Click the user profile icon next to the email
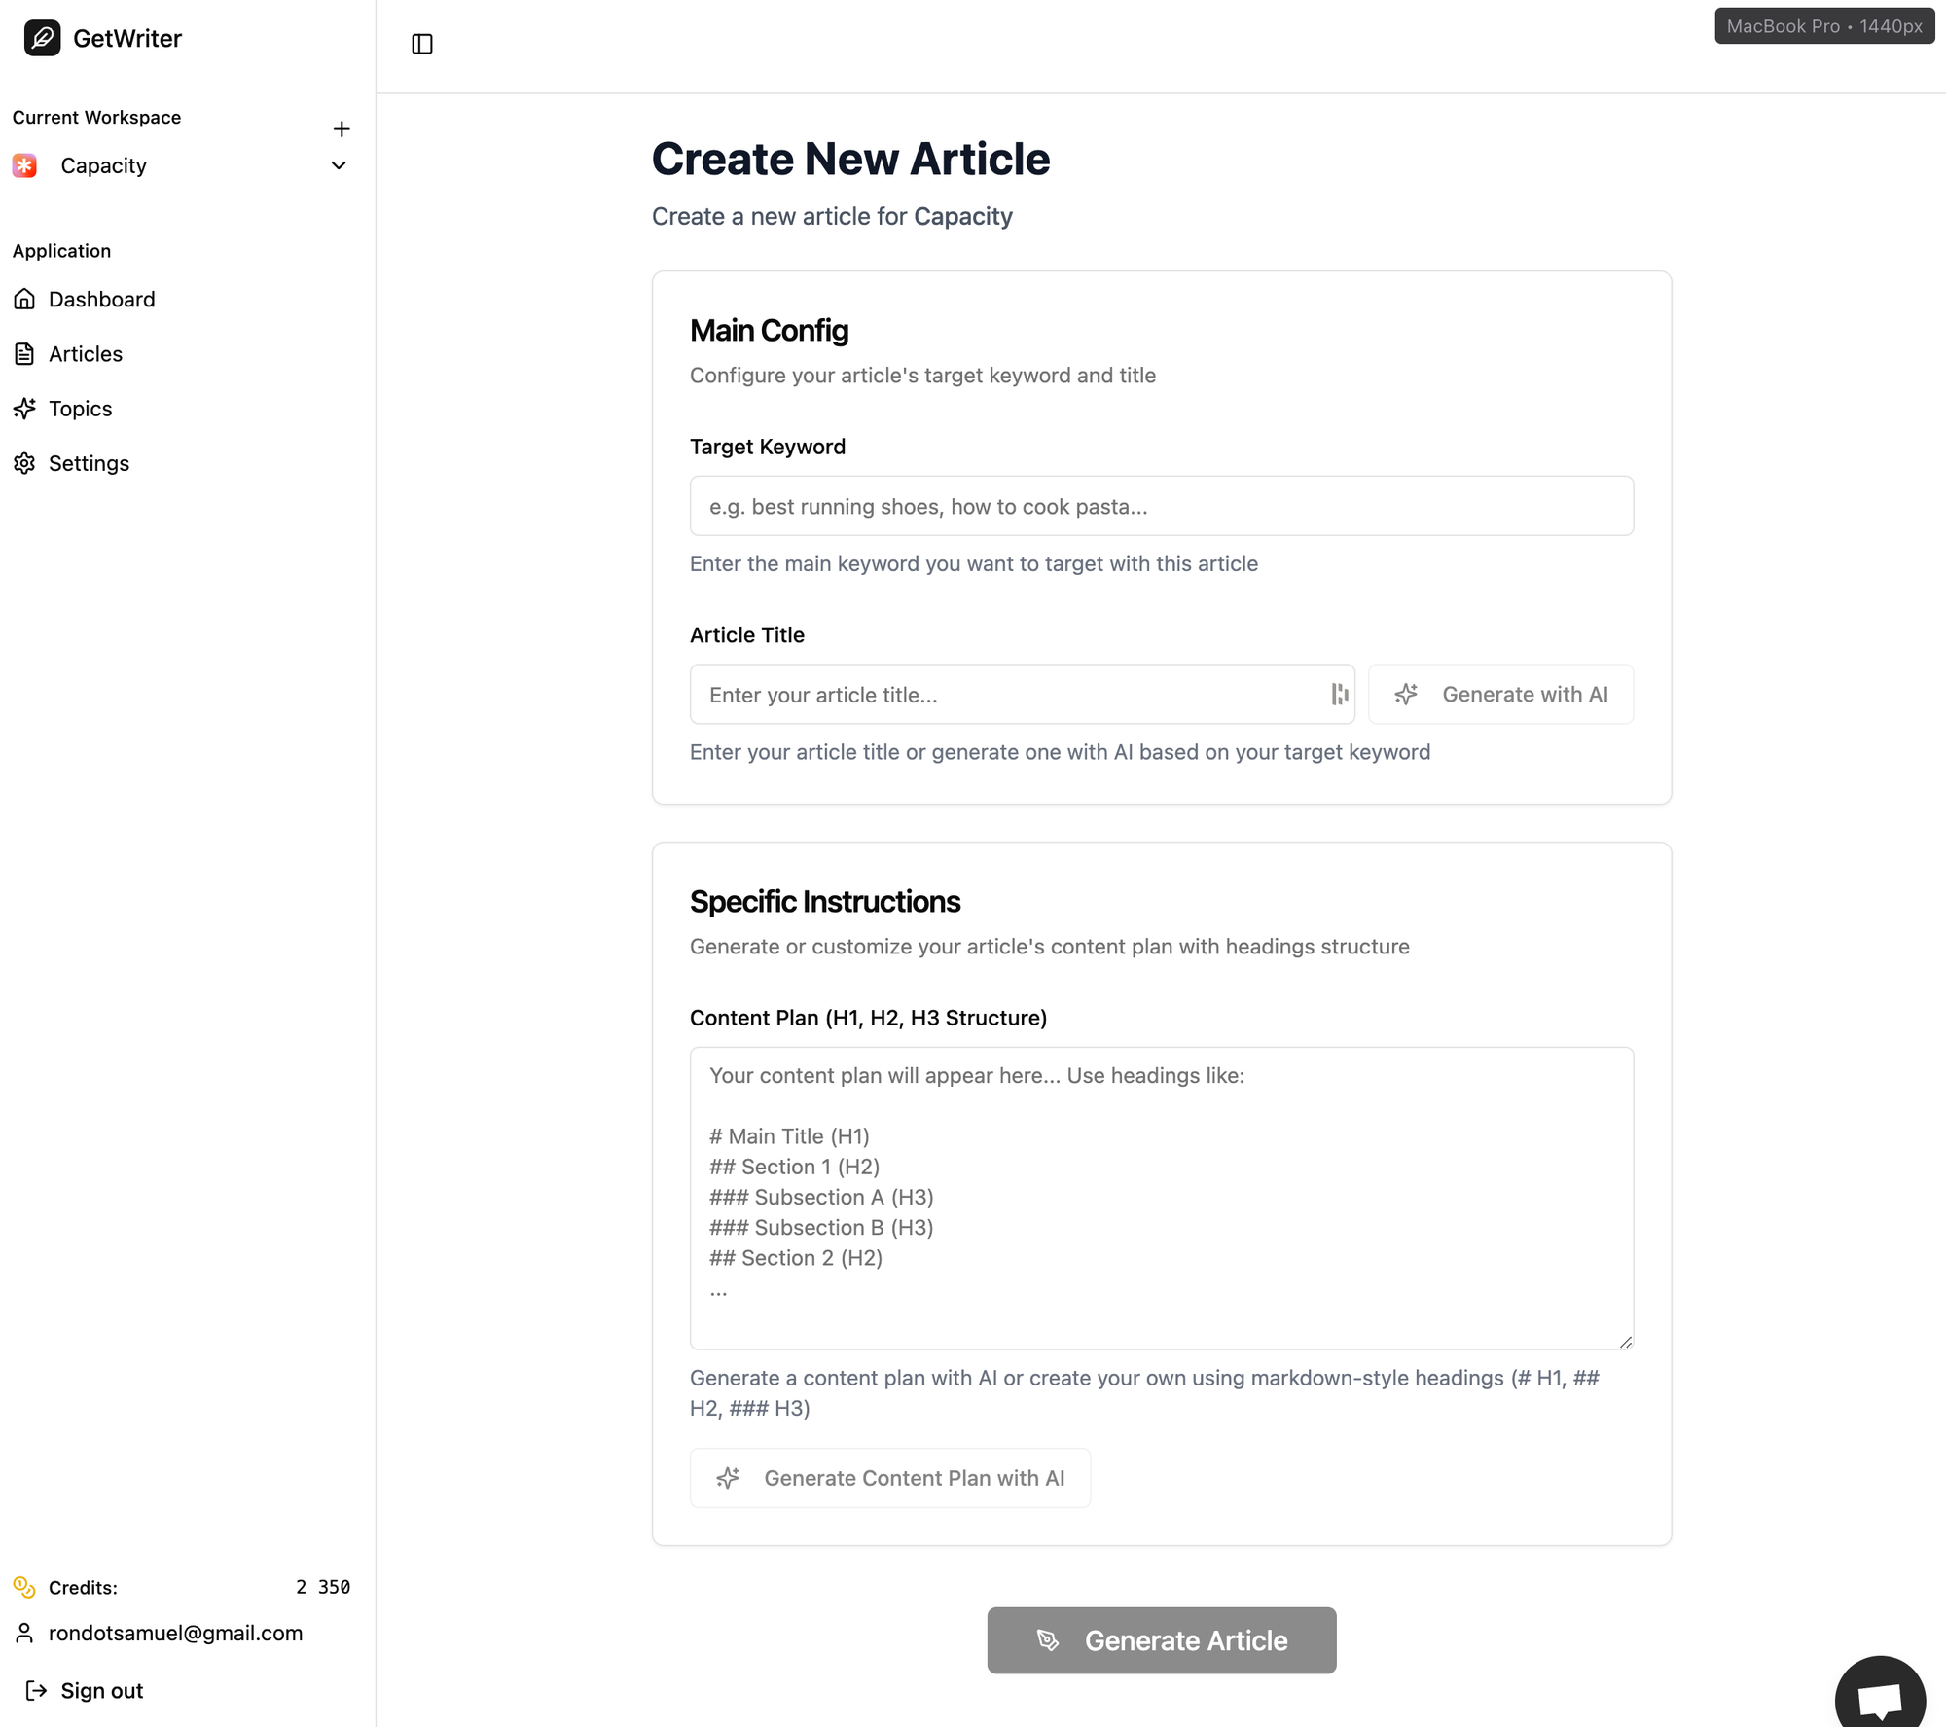This screenshot has width=1946, height=1727. [25, 1634]
